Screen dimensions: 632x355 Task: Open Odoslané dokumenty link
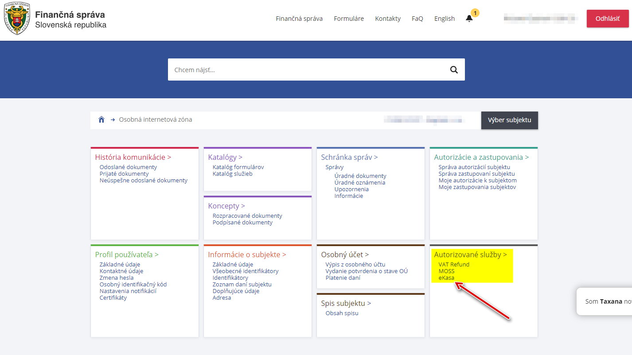tap(128, 167)
